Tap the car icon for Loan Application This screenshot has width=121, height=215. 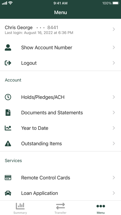(x=8, y=193)
